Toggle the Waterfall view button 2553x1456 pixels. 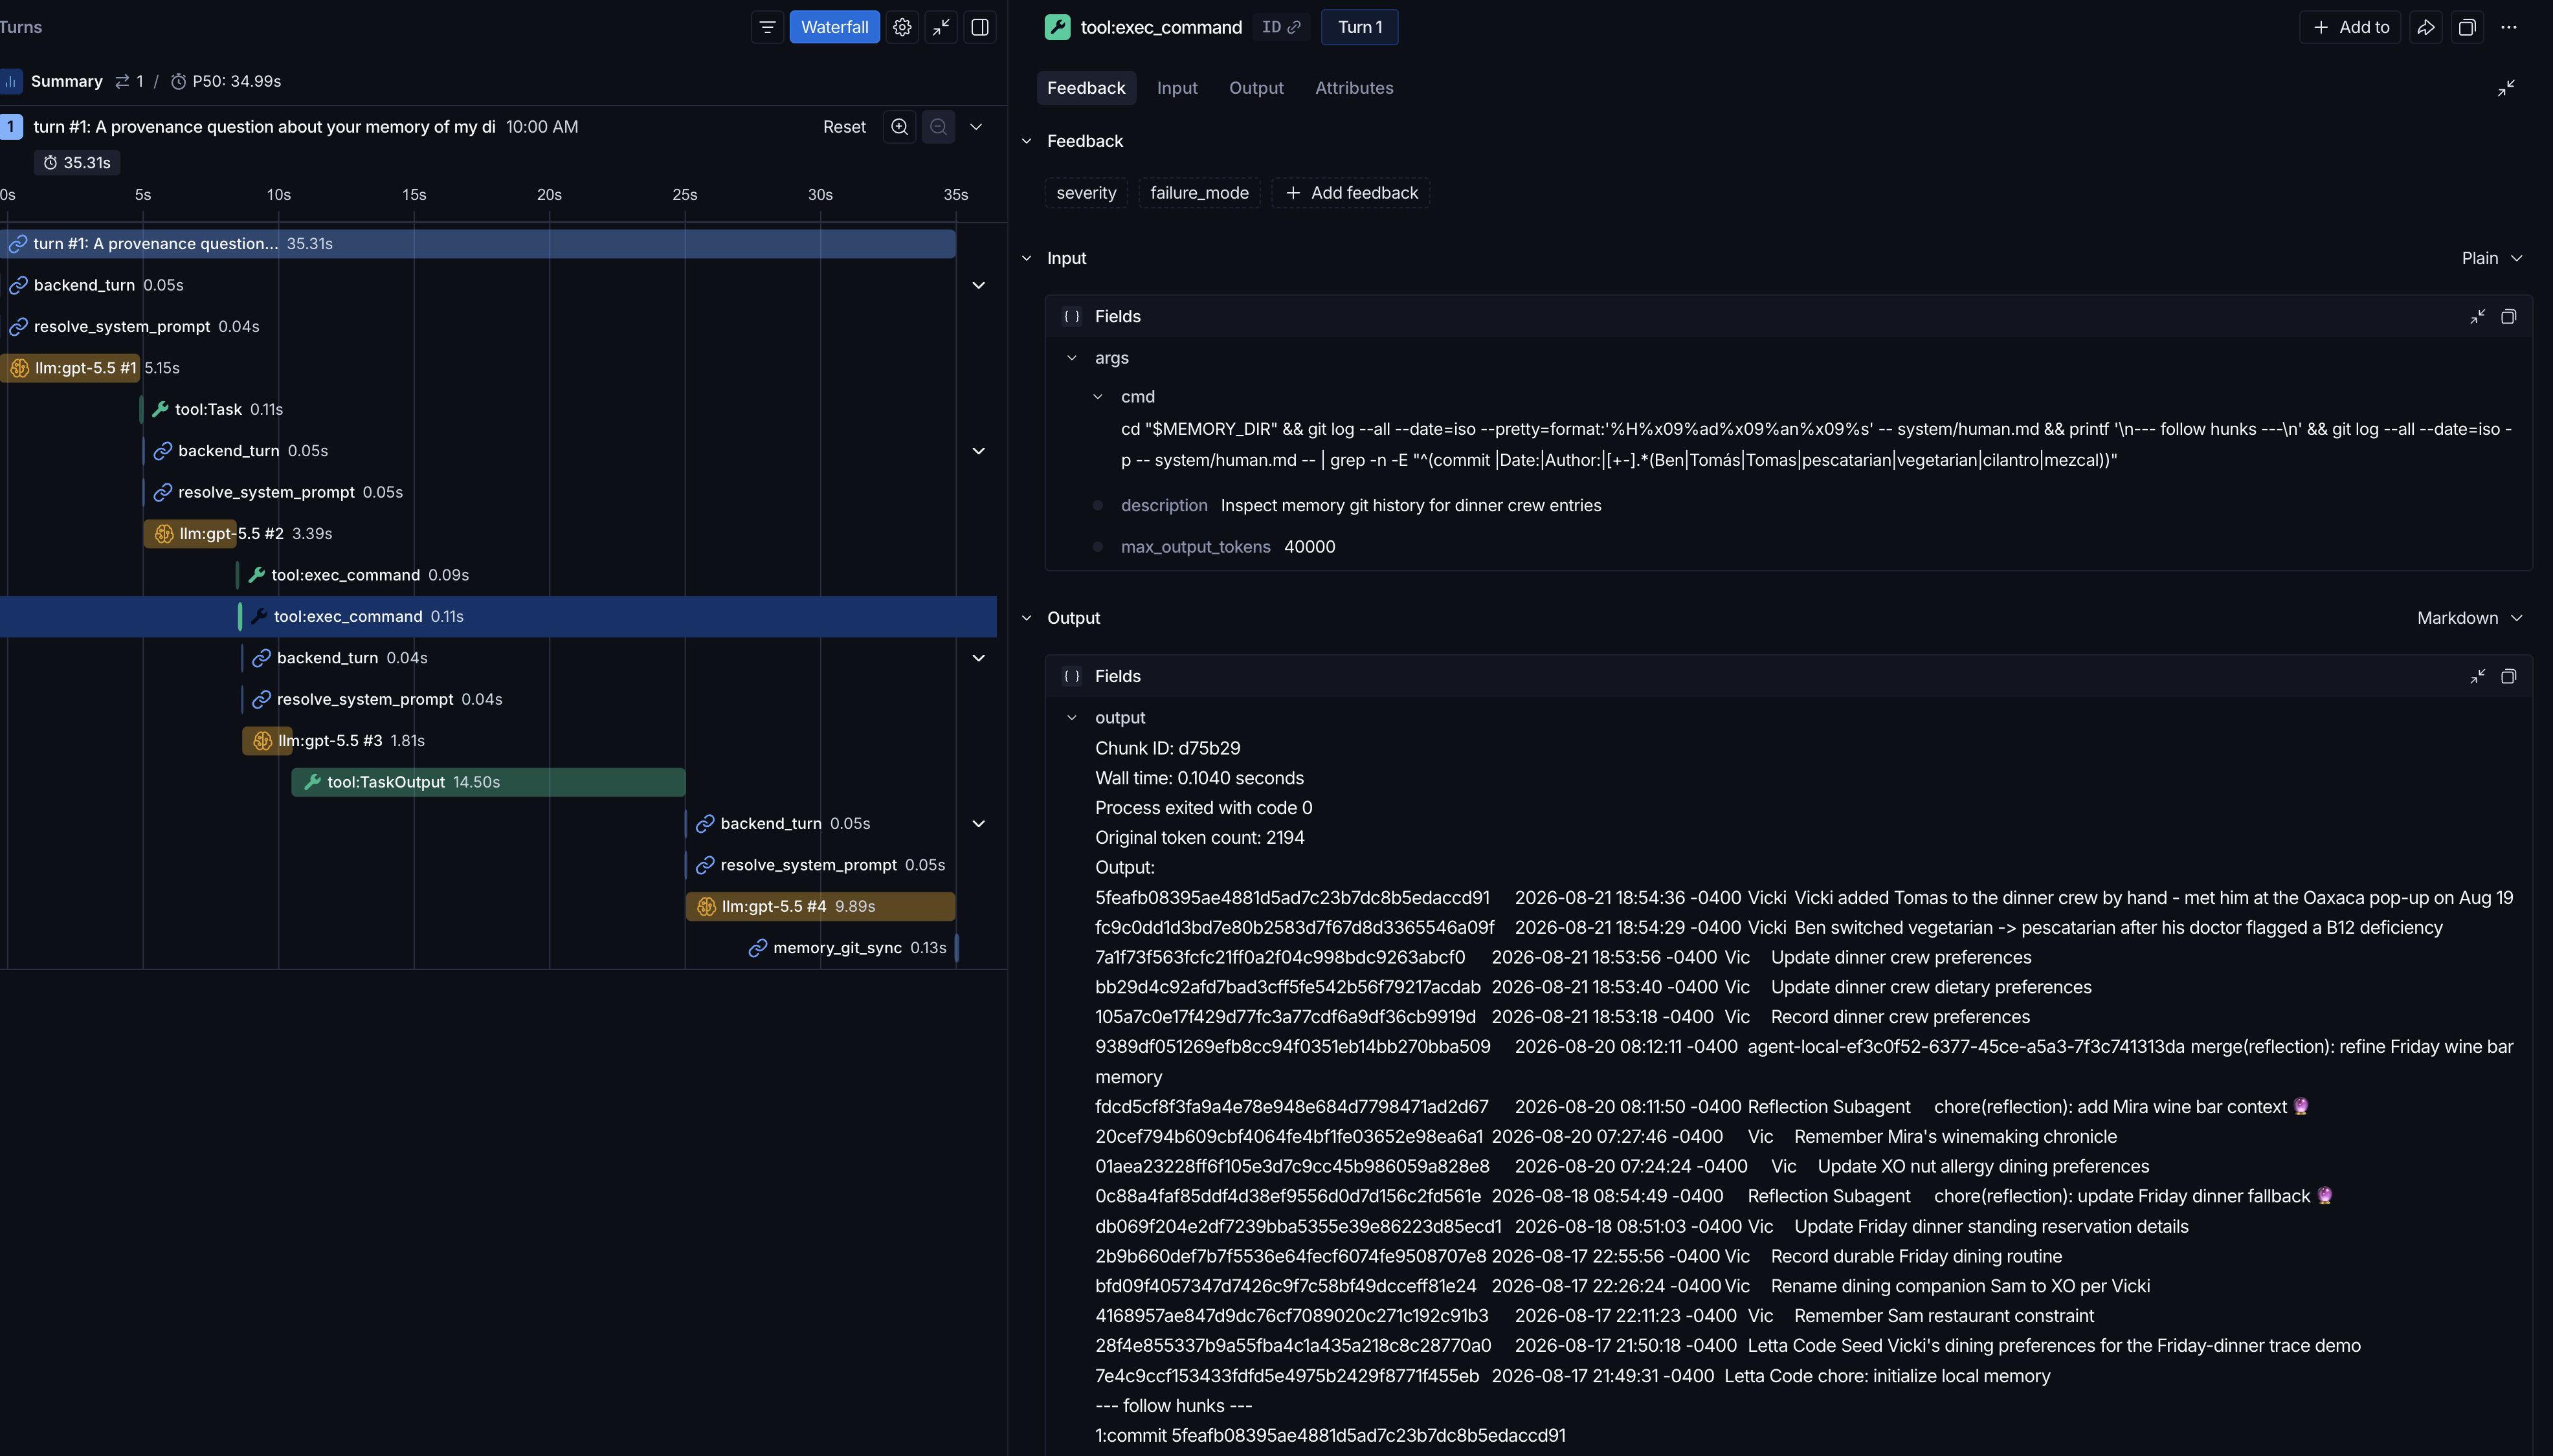[x=834, y=27]
